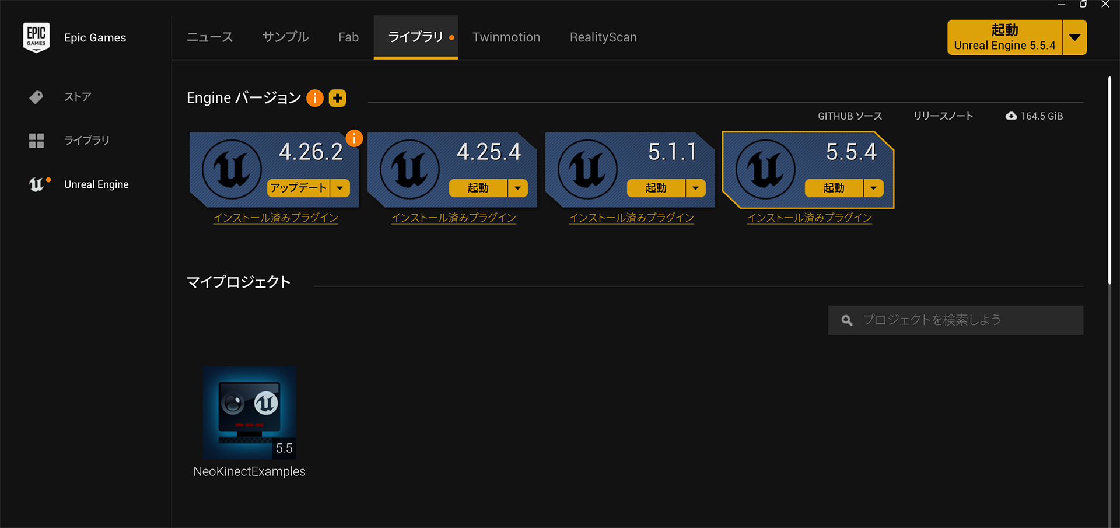This screenshot has height=528, width=1120.
Task: Open インストール済みプラグイン under 5.5.4
Action: [810, 218]
